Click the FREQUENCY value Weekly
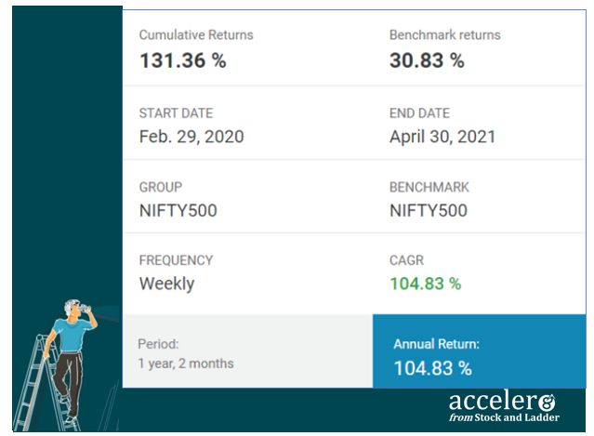Viewport: 594px width, 436px height. coord(167,284)
